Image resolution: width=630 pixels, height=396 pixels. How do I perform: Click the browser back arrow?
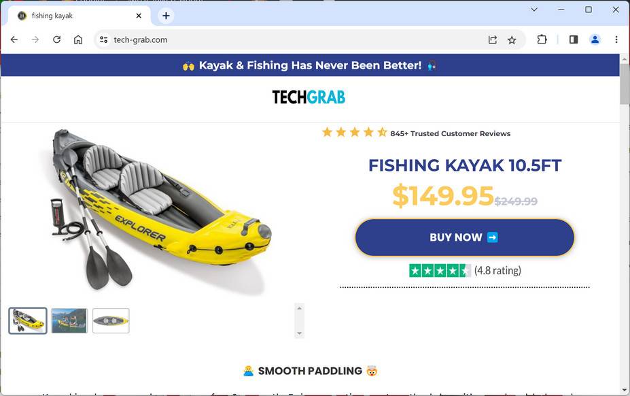click(x=14, y=39)
